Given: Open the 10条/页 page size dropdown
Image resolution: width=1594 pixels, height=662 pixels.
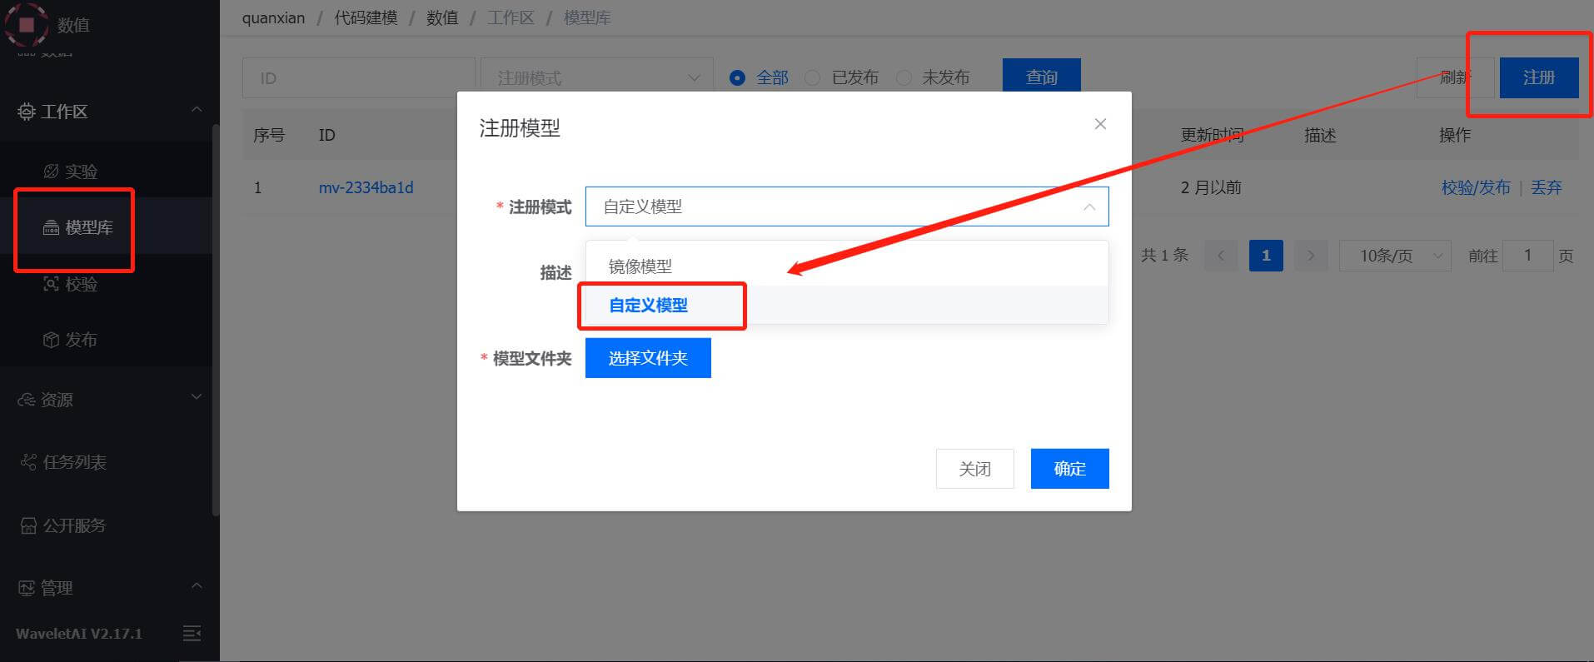Looking at the screenshot, I should [x=1394, y=256].
